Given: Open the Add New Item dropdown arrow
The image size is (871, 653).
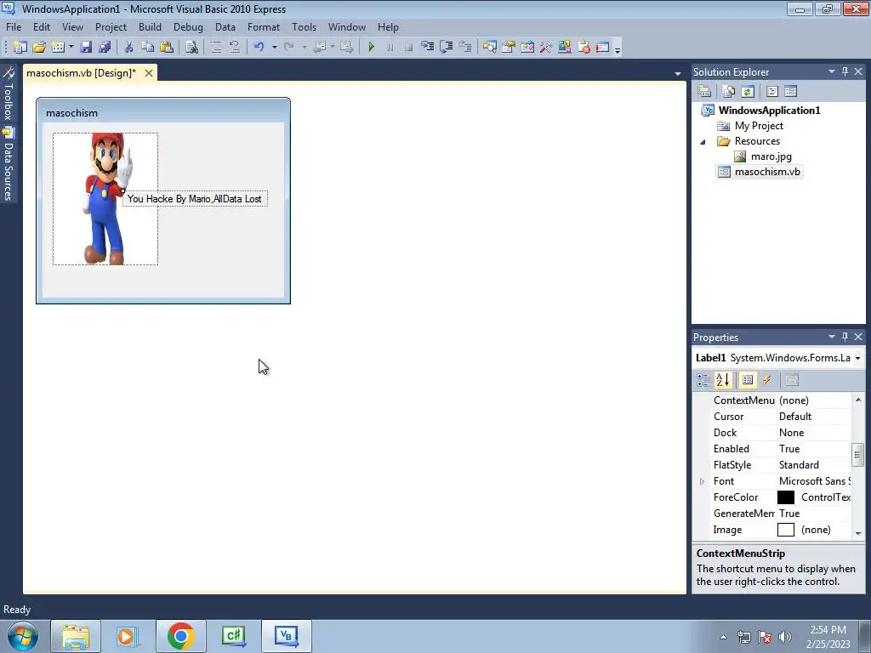Looking at the screenshot, I should coord(71,48).
